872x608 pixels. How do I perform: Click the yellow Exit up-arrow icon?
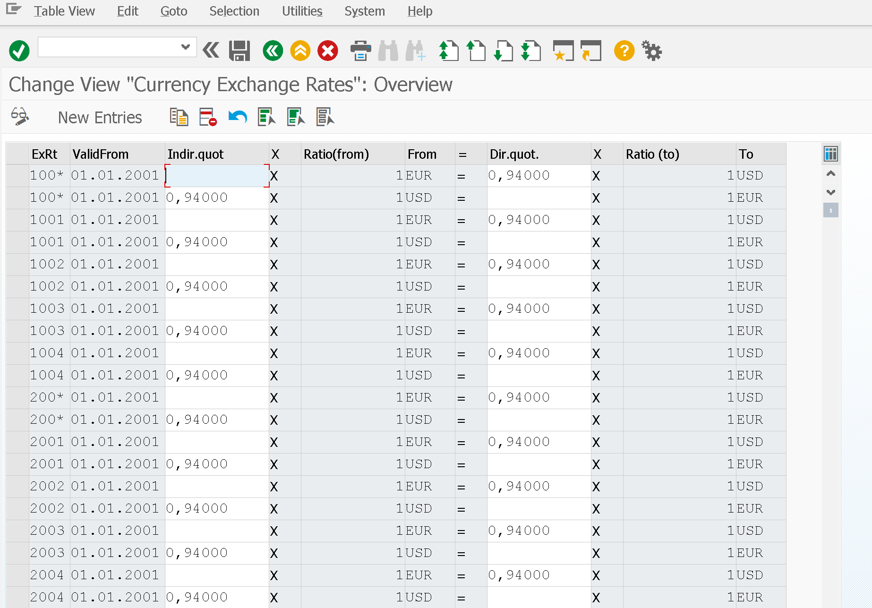coord(300,51)
